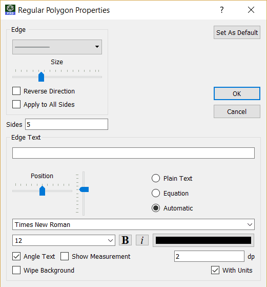Uncheck the Angle Text checkbox
This screenshot has height=287, width=267.
pos(16,256)
